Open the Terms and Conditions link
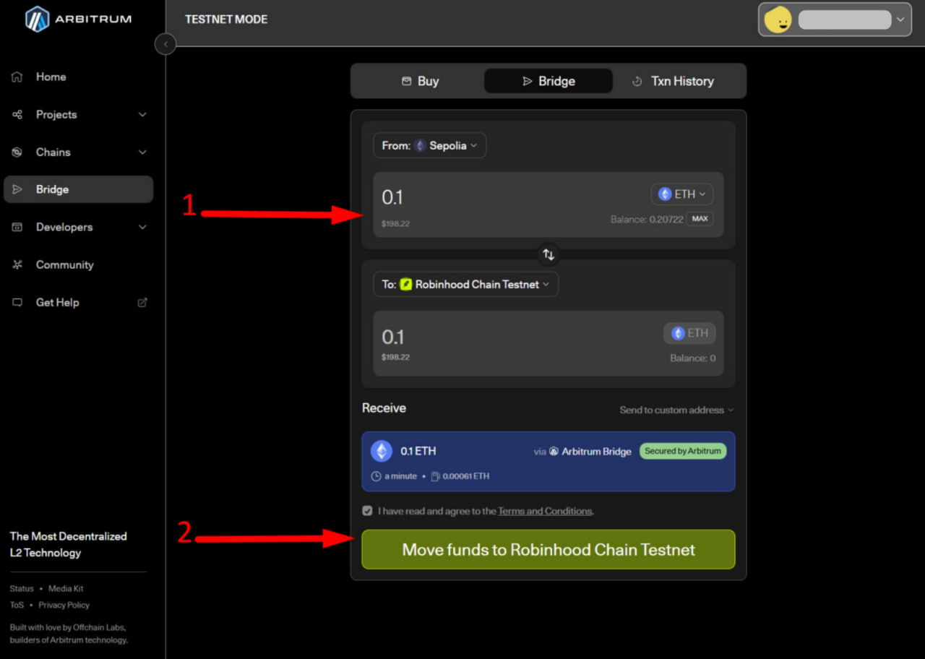 [x=544, y=511]
